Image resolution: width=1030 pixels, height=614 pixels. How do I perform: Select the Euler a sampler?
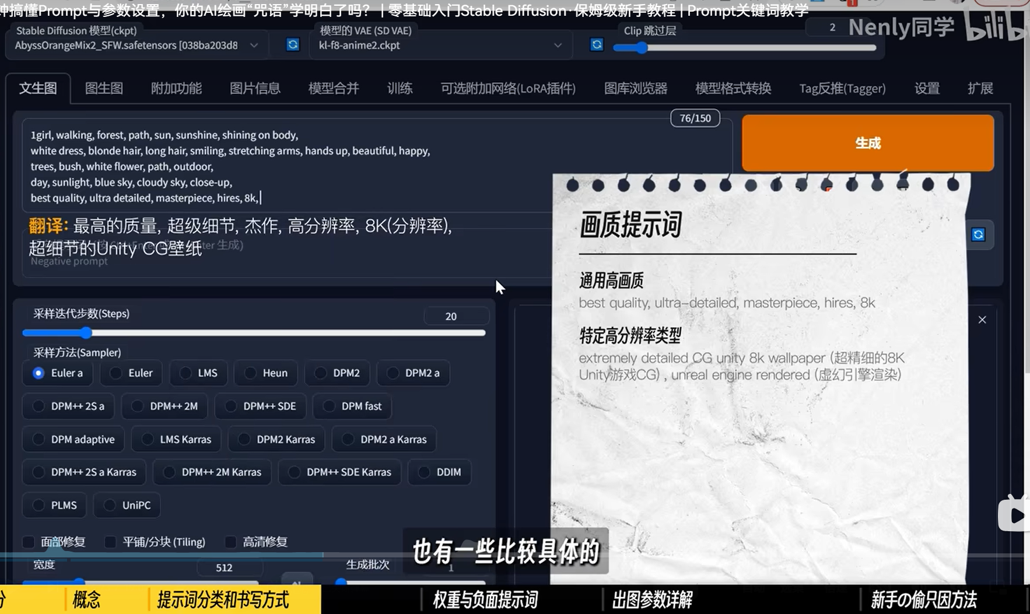[x=39, y=373]
